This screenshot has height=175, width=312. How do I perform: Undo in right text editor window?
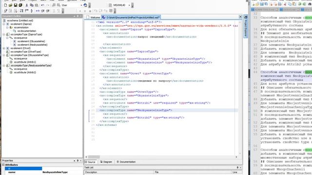pos(299,4)
